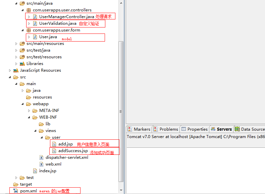The image size is (265, 194).
Task: Click the web.xml file icon
Action: click(41, 164)
